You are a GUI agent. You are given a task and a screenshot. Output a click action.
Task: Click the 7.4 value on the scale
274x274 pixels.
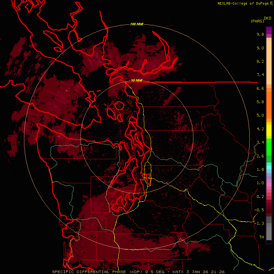click(x=260, y=75)
